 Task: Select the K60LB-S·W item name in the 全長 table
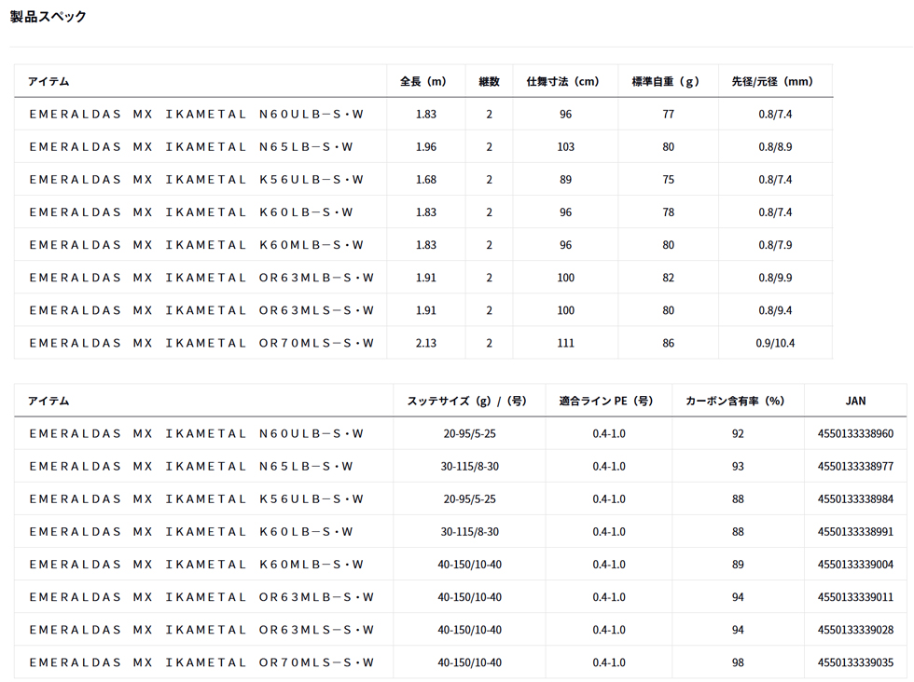pos(191,212)
